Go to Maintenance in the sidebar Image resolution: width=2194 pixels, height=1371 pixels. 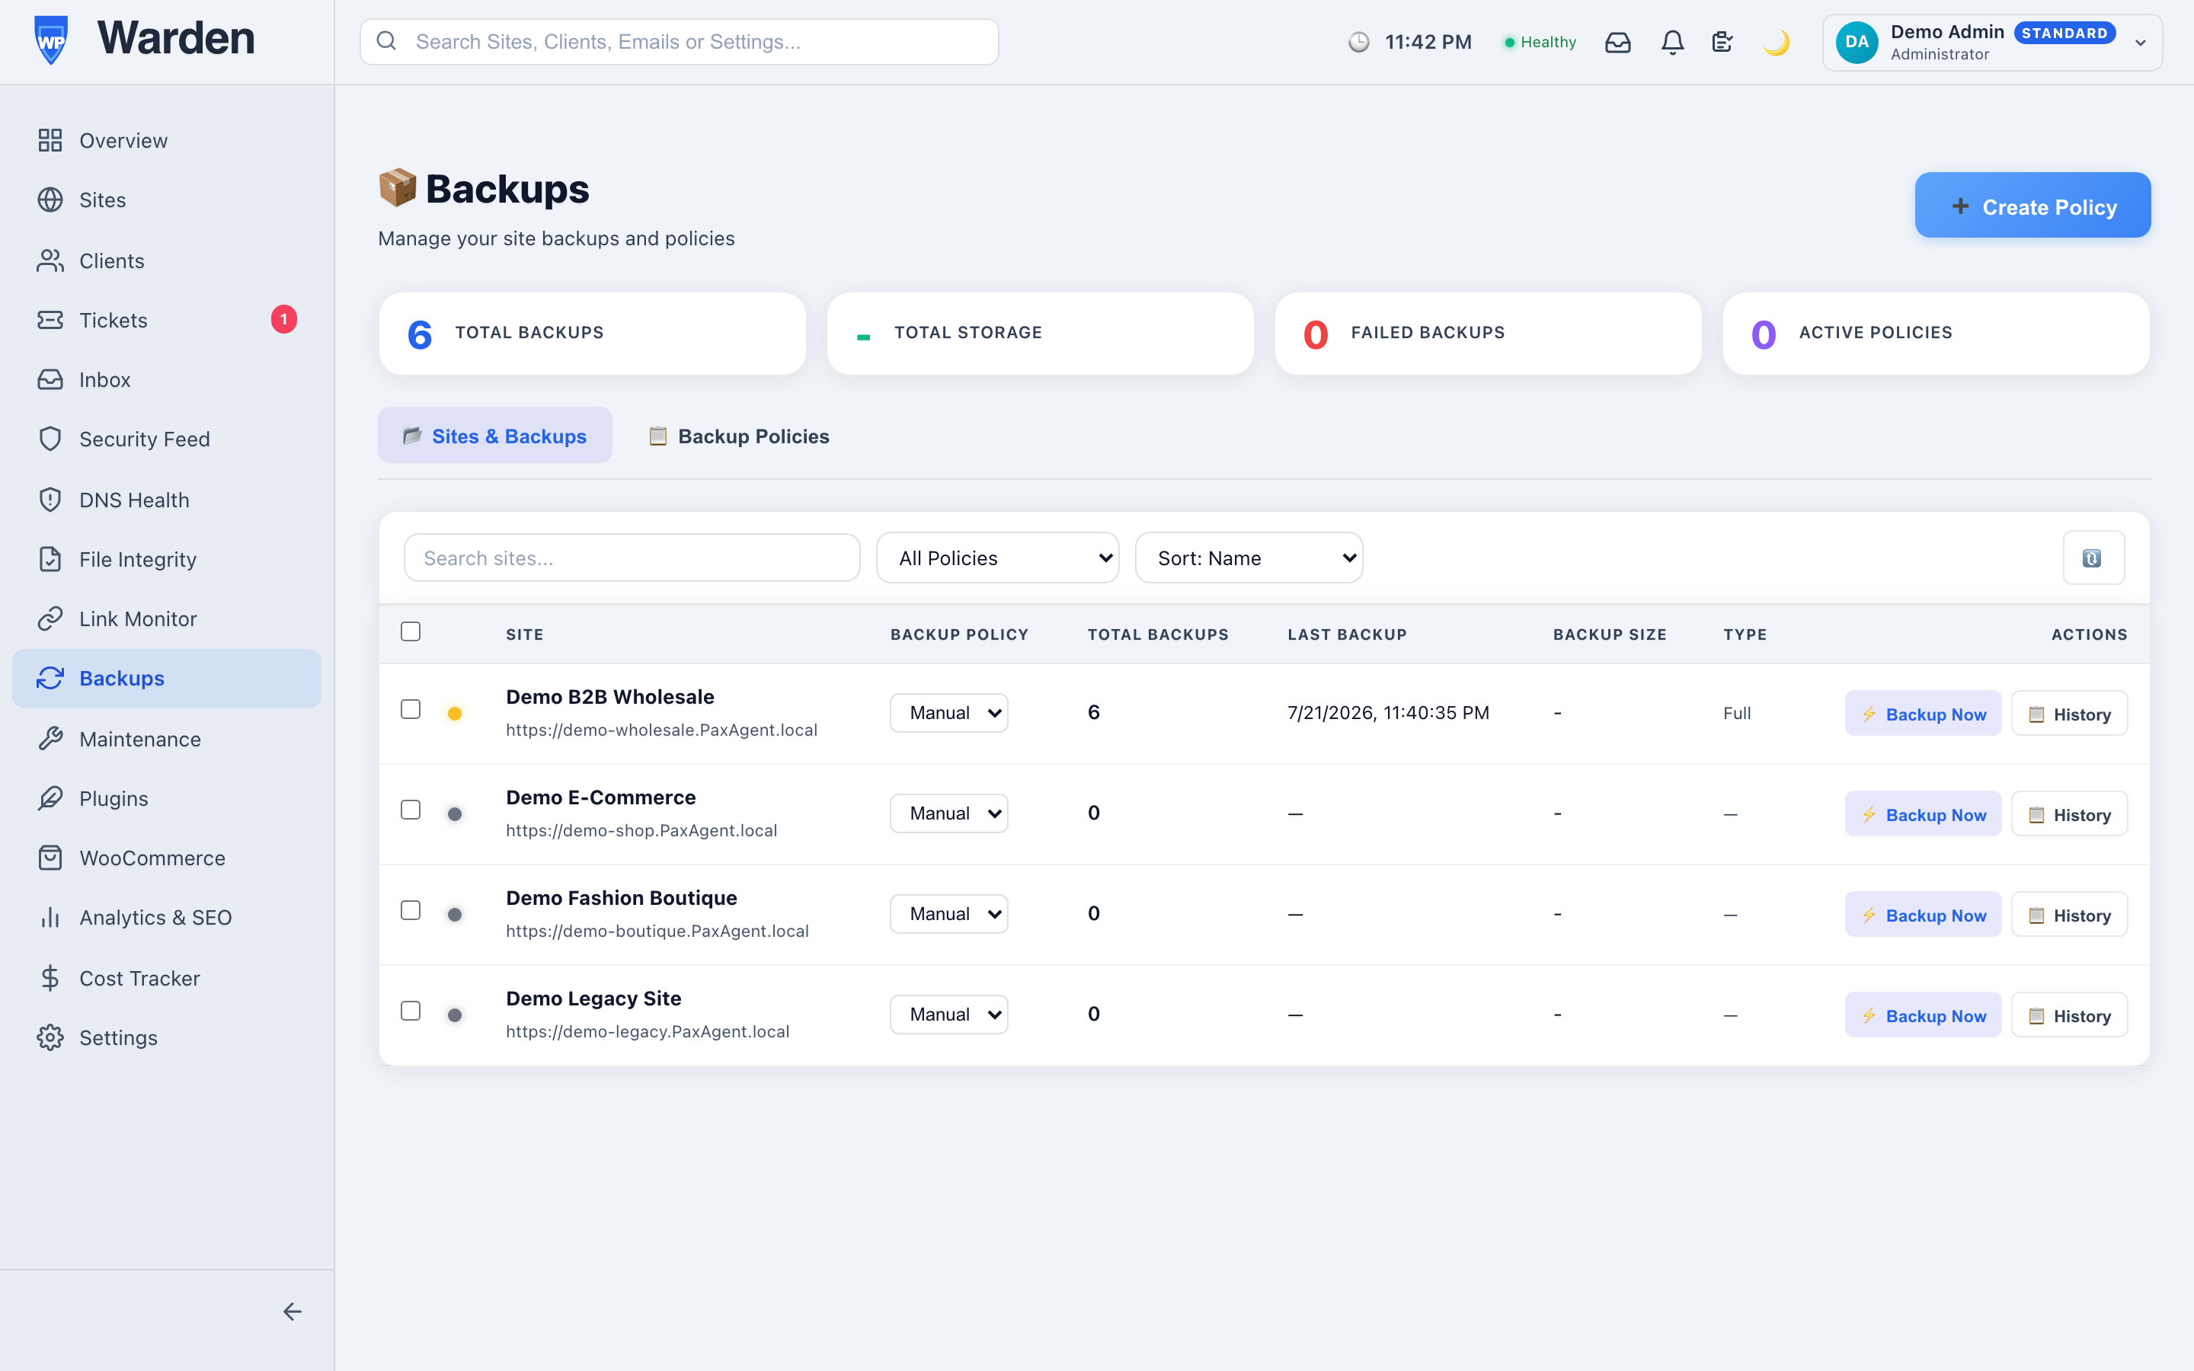coord(167,739)
